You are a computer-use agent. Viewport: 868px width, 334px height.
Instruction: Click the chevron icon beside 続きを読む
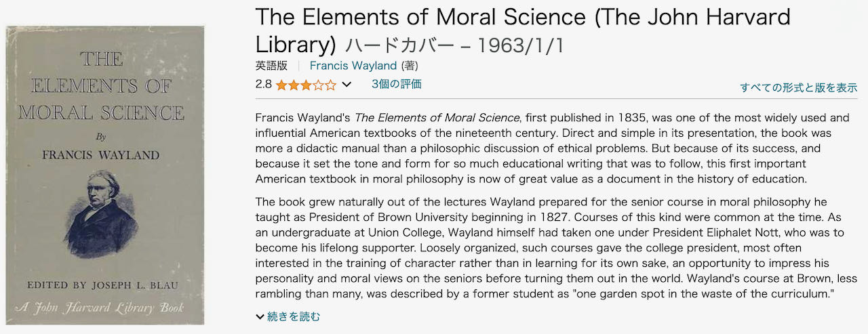(x=260, y=316)
